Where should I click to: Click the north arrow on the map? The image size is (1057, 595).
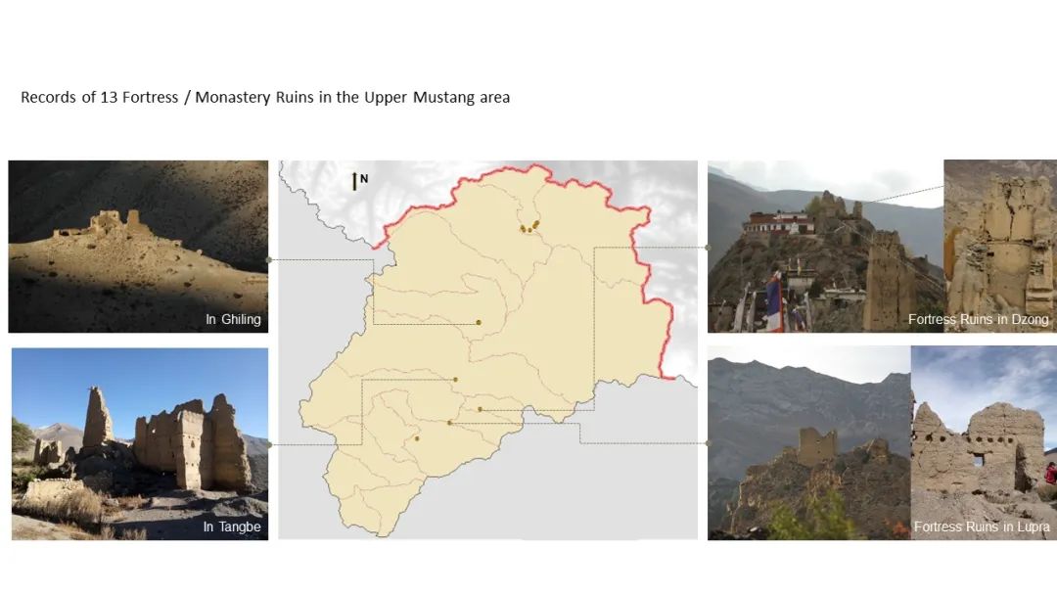click(354, 181)
